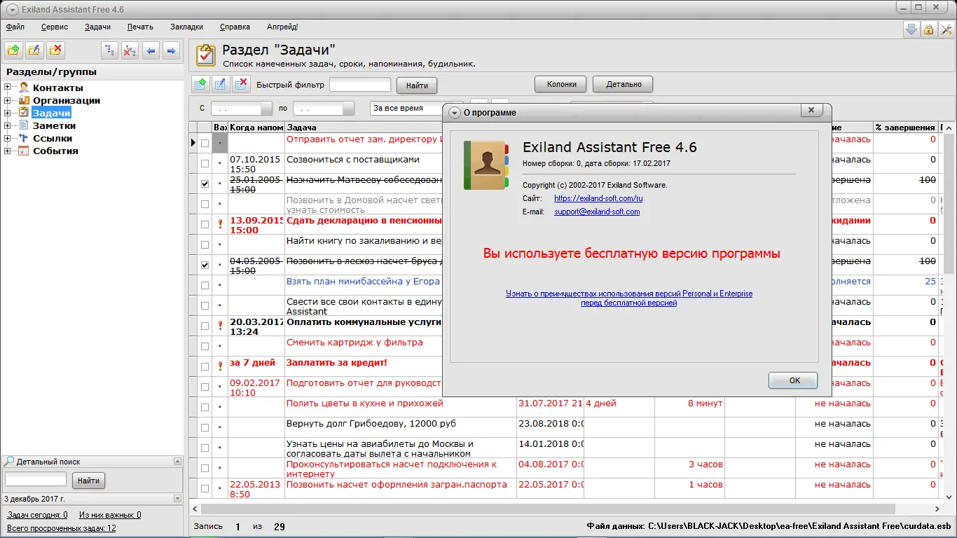Expand the Контакты tree node

coord(8,88)
